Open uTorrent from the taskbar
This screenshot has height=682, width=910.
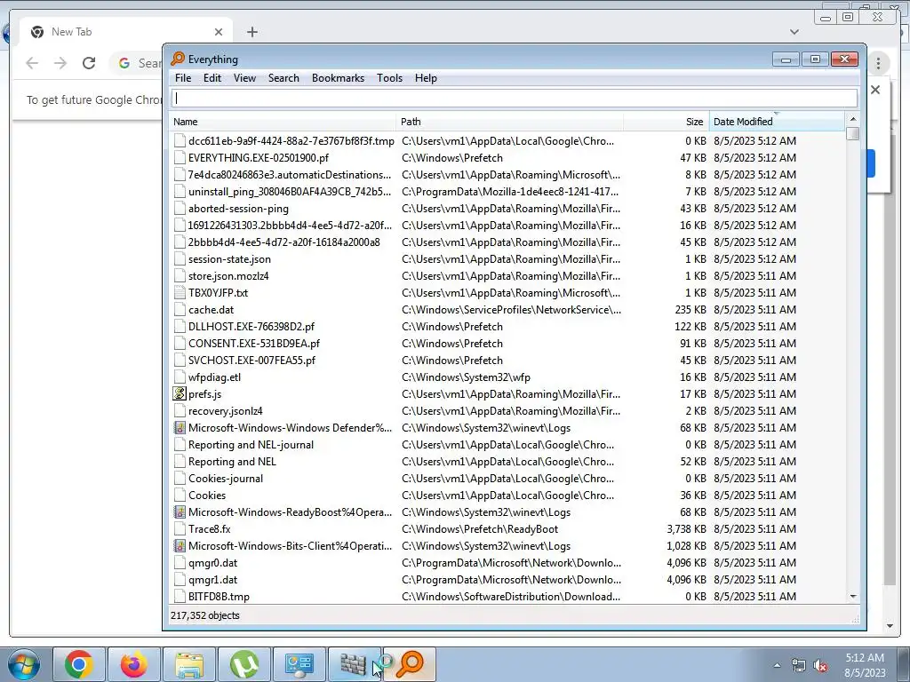pyautogui.click(x=244, y=664)
